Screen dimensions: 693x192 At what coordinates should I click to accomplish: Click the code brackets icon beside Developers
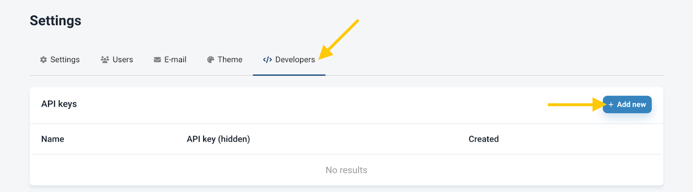(x=267, y=60)
